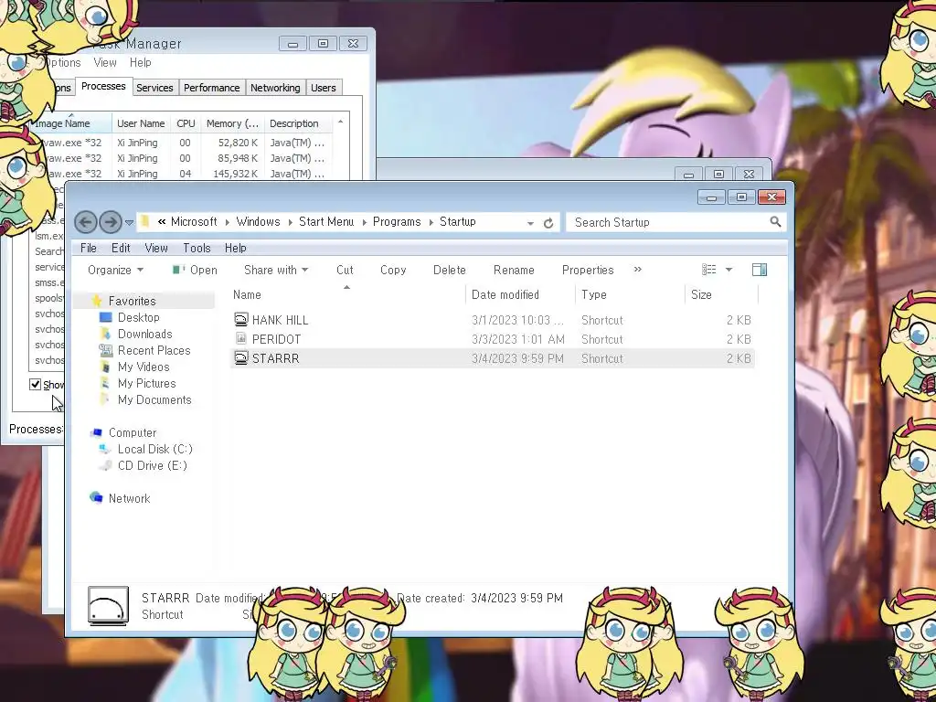Open My Videos in sidebar
Screen dimensions: 936x702
click(144, 367)
